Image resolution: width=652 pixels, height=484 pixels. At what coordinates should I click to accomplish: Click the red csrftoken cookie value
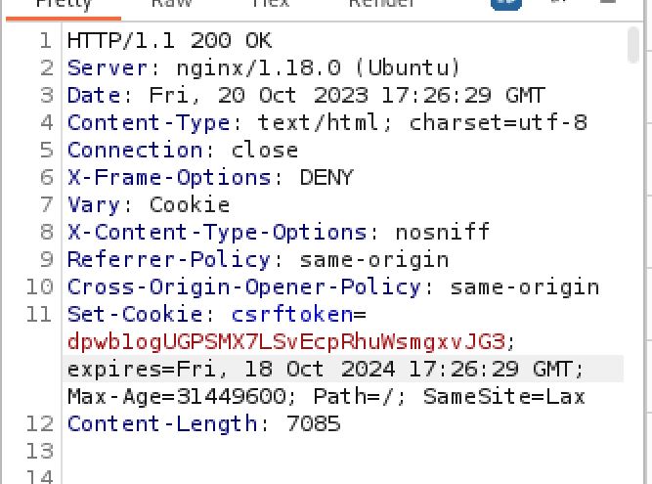285,342
